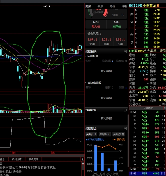Switch to the 分析 tab
Screen dimensions: 166x176
pyautogui.click(x=112, y=6)
